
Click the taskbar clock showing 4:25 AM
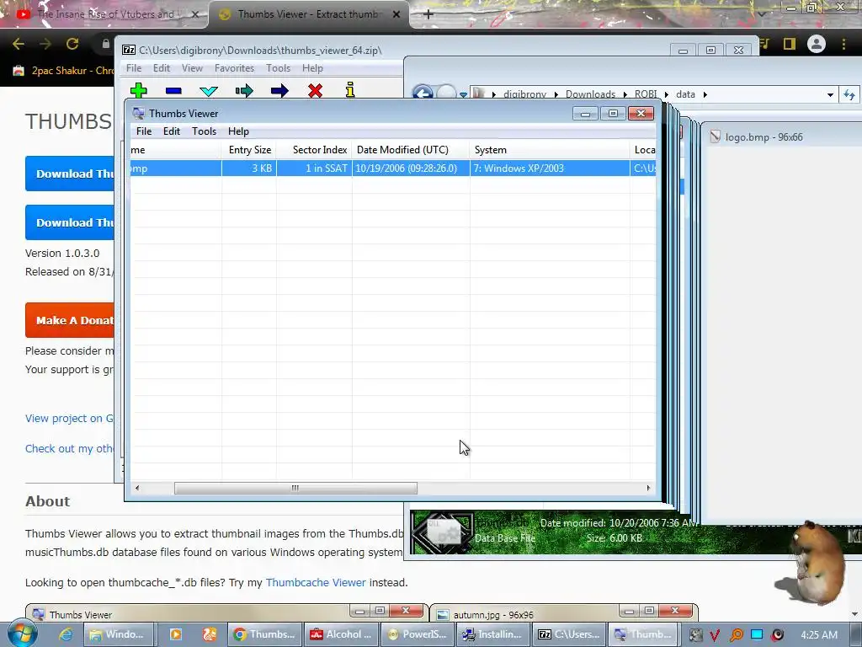(819, 635)
